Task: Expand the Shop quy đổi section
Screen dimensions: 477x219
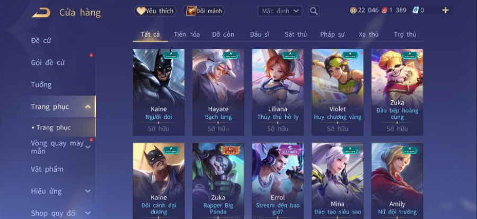Action: pos(87,213)
